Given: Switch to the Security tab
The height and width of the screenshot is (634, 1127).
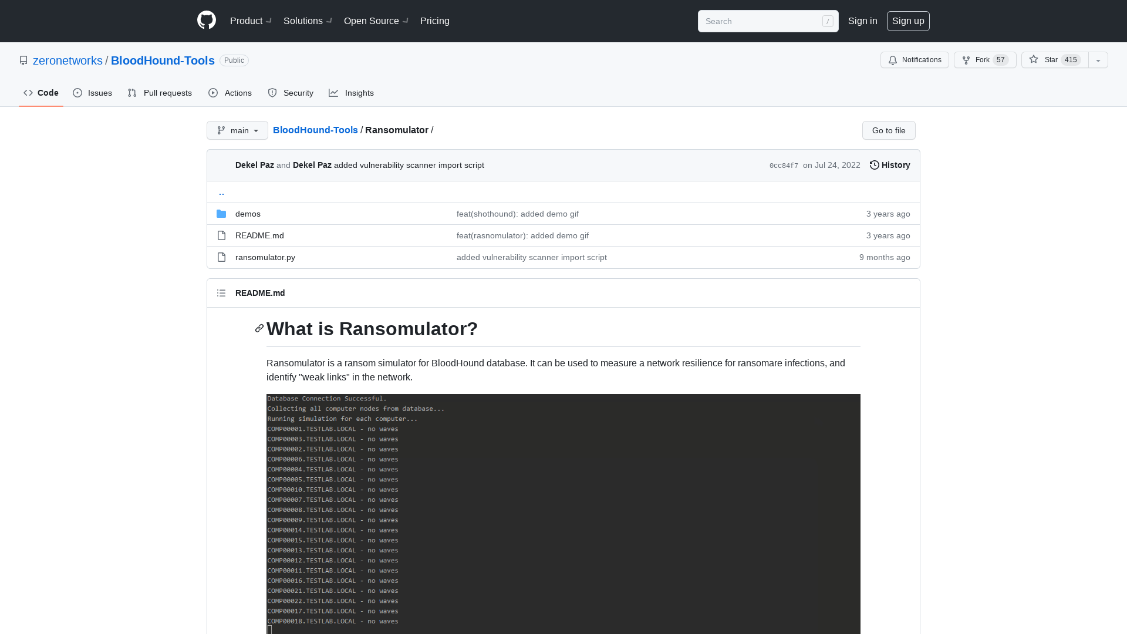Looking at the screenshot, I should 291,93.
